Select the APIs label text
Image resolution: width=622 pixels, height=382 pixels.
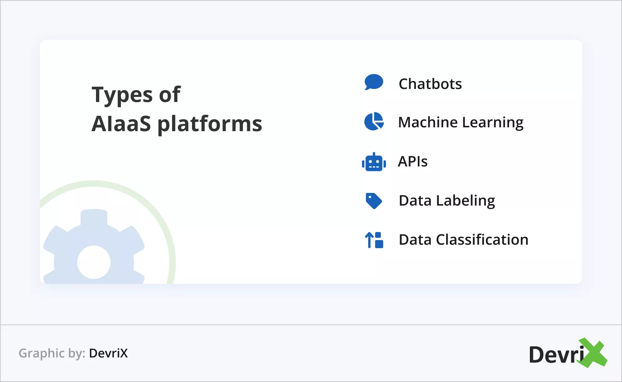tap(413, 161)
